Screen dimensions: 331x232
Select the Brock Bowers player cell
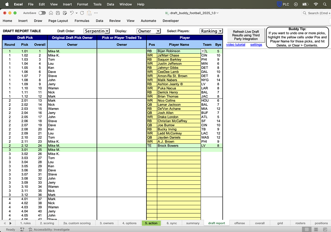coord(179,146)
